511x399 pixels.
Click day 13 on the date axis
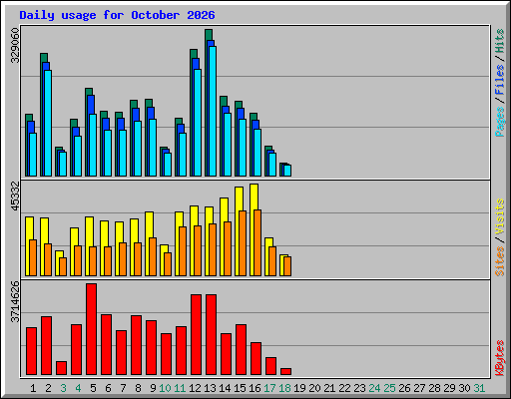pos(210,388)
